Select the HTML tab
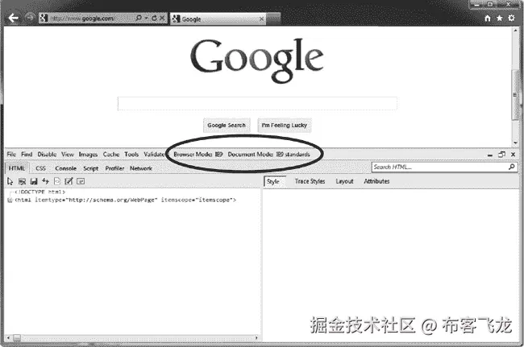Screen dimensions: 524x347 (17, 168)
